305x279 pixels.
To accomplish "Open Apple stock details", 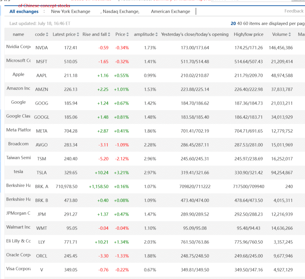I will (x=18, y=74).
